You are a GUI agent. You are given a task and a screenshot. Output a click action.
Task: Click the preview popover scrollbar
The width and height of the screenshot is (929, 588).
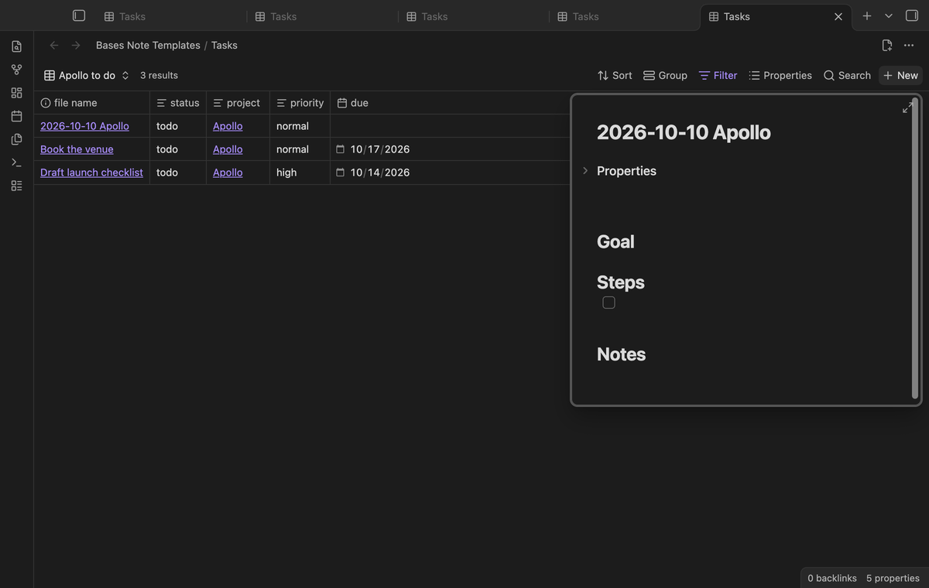click(915, 249)
